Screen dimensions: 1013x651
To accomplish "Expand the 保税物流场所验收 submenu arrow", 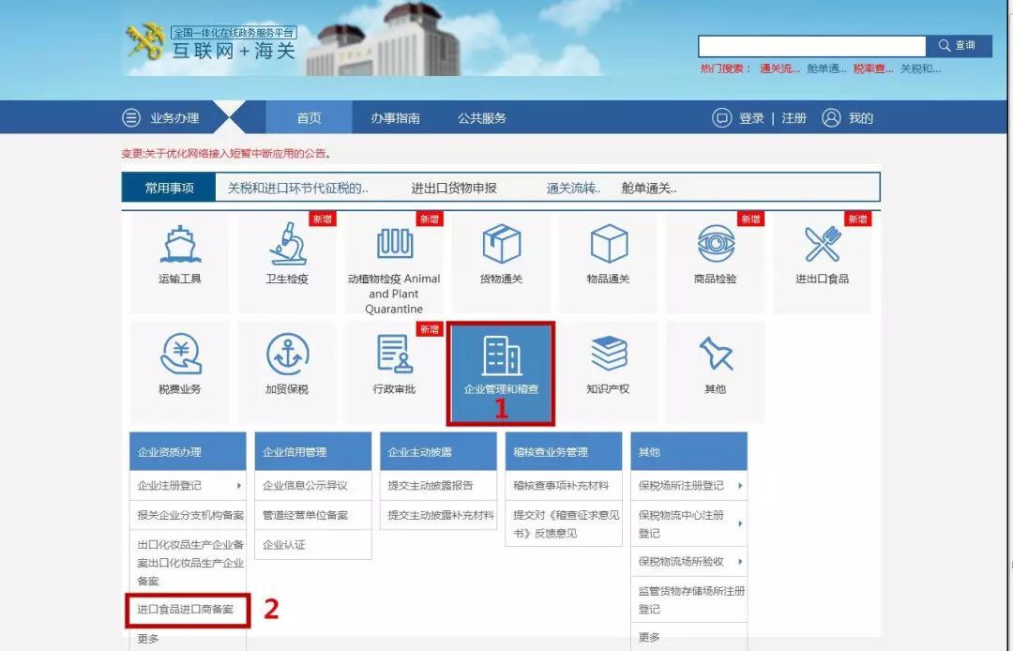I will click(x=740, y=561).
